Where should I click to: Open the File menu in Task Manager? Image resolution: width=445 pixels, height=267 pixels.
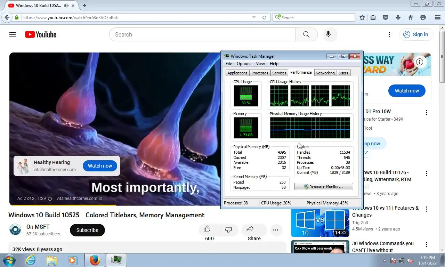pos(229,64)
